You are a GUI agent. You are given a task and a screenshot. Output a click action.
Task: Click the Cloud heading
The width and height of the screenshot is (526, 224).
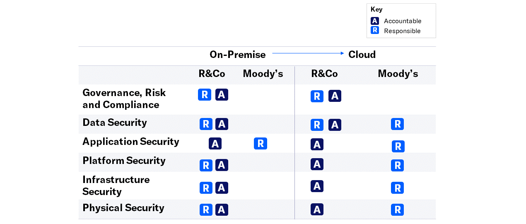pyautogui.click(x=362, y=55)
